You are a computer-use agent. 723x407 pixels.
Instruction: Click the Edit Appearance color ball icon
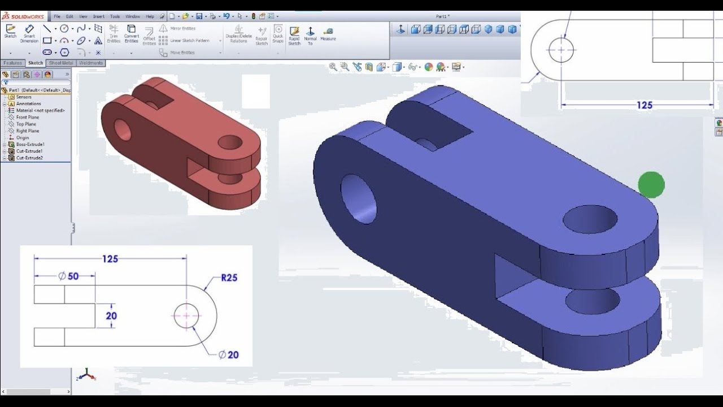click(x=429, y=67)
